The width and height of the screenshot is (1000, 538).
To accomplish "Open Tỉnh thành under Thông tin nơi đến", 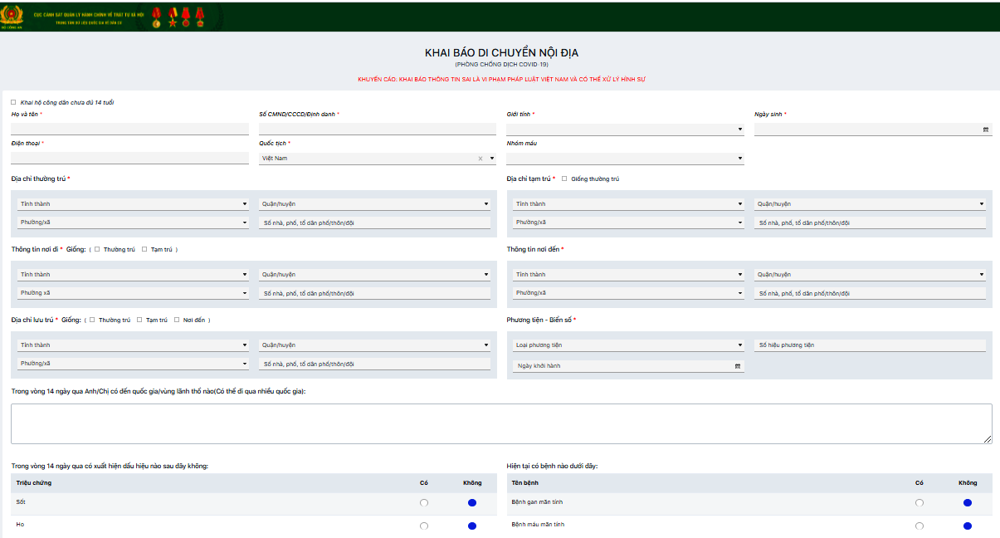I will coord(628,275).
